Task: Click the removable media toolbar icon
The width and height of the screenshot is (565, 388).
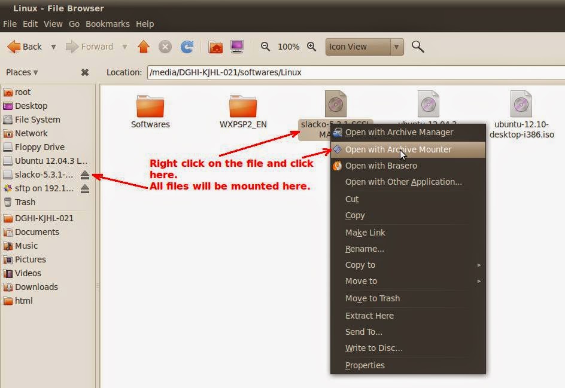Action: pyautogui.click(x=237, y=46)
